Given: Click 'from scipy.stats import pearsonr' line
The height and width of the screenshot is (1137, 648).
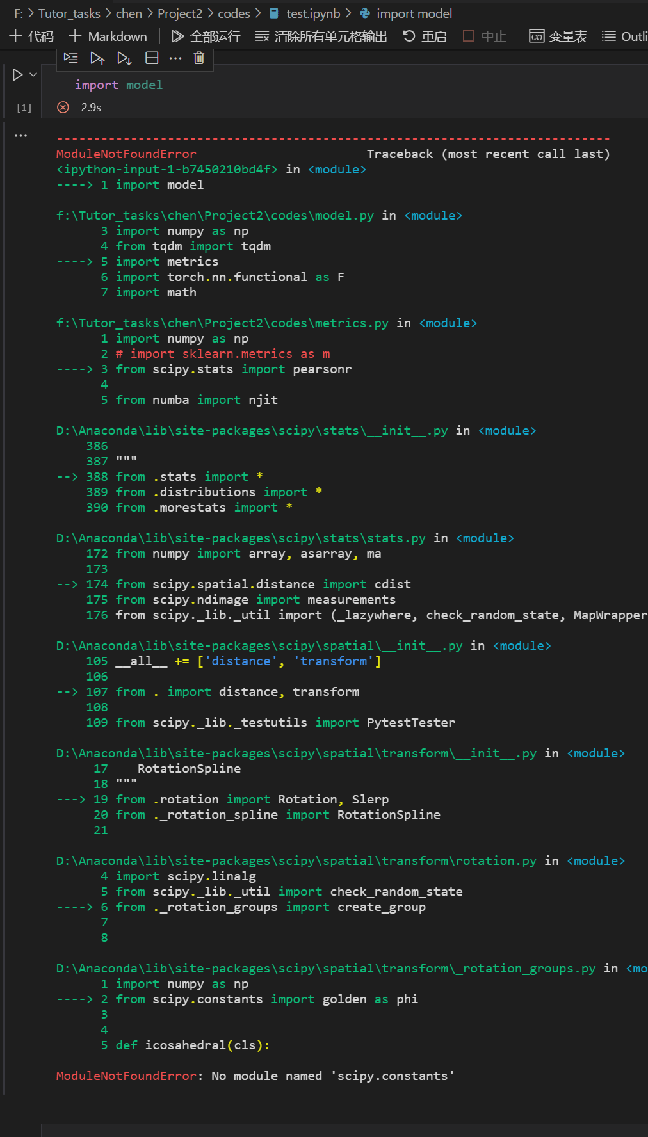Looking at the screenshot, I should (x=234, y=369).
